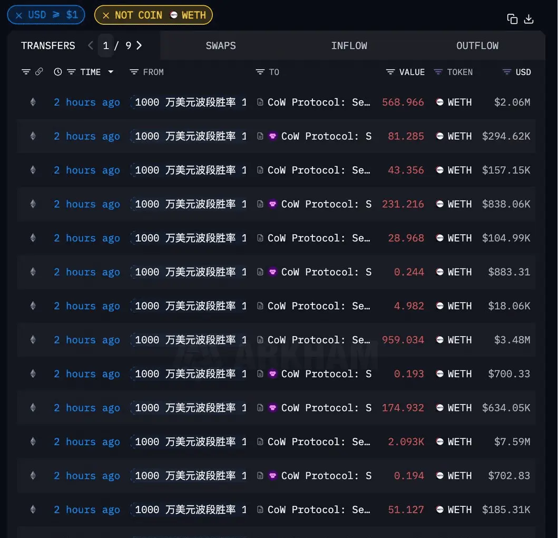Image resolution: width=558 pixels, height=538 pixels.
Task: Edit current page number field
Action: pos(106,45)
